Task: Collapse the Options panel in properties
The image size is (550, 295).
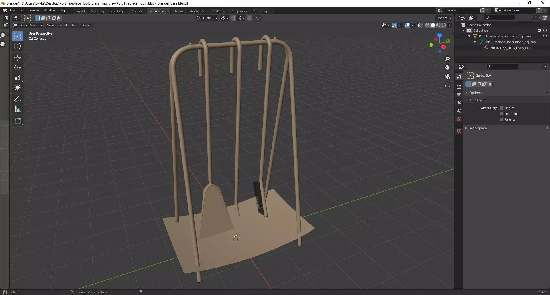Action: coord(466,93)
